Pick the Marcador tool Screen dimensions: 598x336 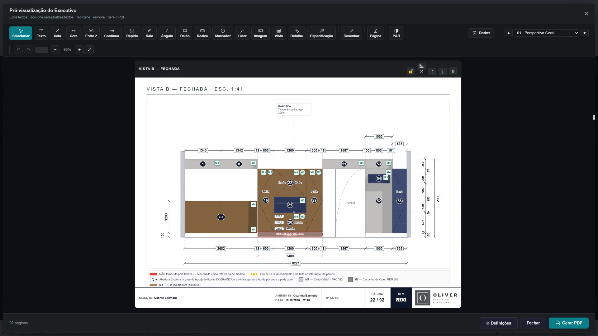tap(223, 33)
